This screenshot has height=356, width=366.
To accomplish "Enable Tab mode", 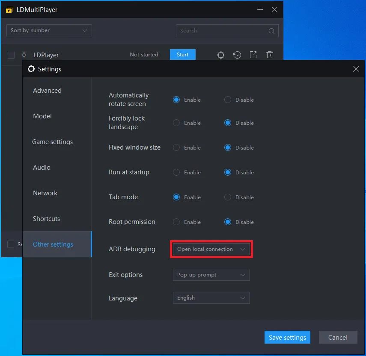I will [x=176, y=197].
